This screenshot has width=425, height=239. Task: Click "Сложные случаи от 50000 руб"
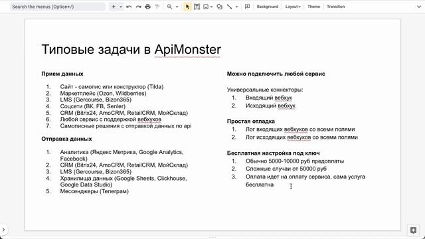click(286, 169)
